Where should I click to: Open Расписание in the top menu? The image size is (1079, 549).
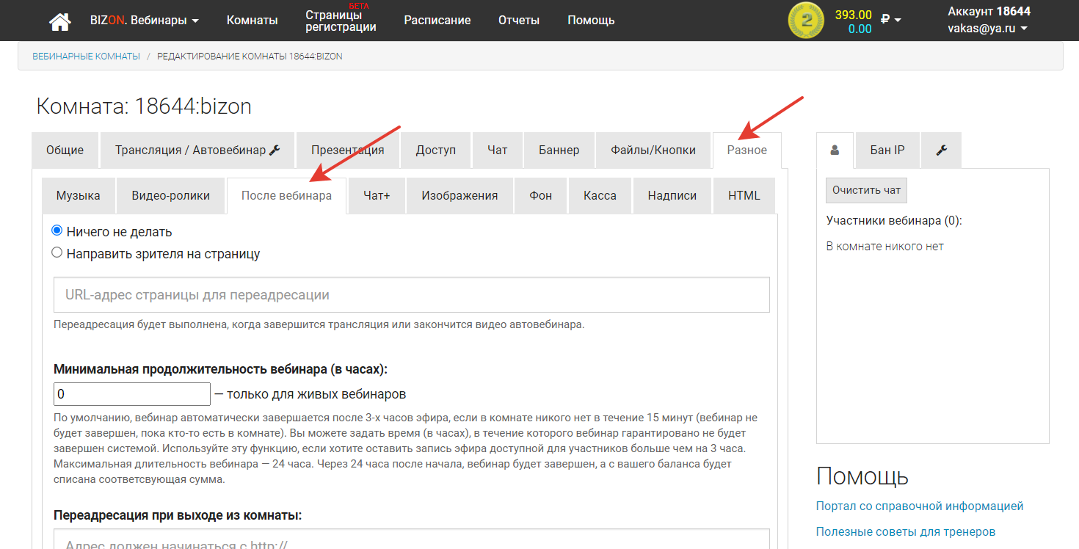pos(437,21)
